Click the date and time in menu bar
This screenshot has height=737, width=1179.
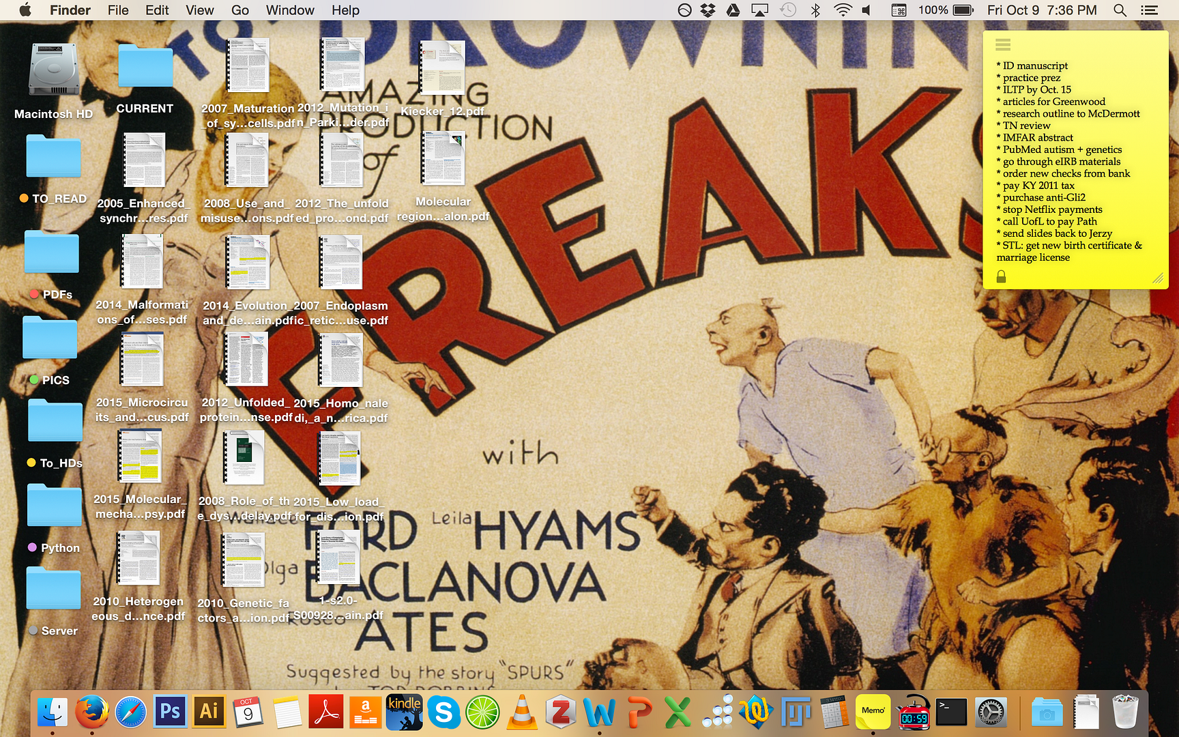pyautogui.click(x=1042, y=10)
